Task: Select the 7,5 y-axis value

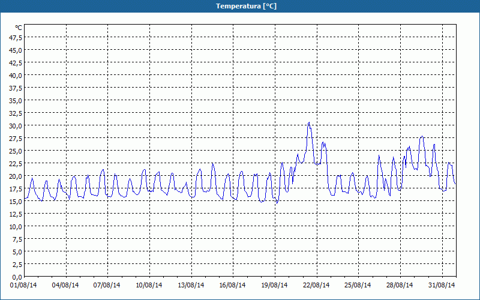Action: coord(17,239)
